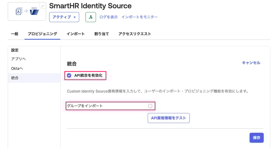The width and height of the screenshot is (272, 148).
Task: Click the Custom Identity Source description text
Action: point(158,91)
